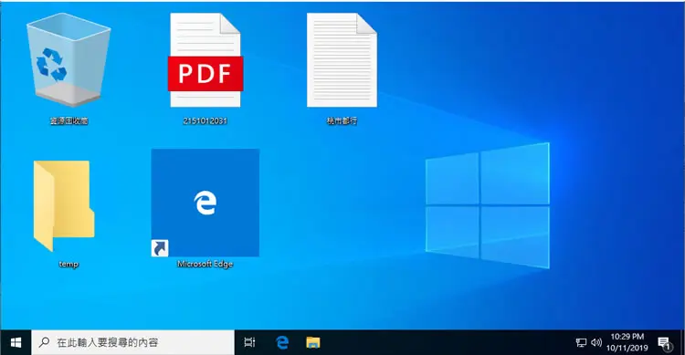The height and width of the screenshot is (355, 685).
Task: Open the clock showing 10:29 PM
Action: 627,337
